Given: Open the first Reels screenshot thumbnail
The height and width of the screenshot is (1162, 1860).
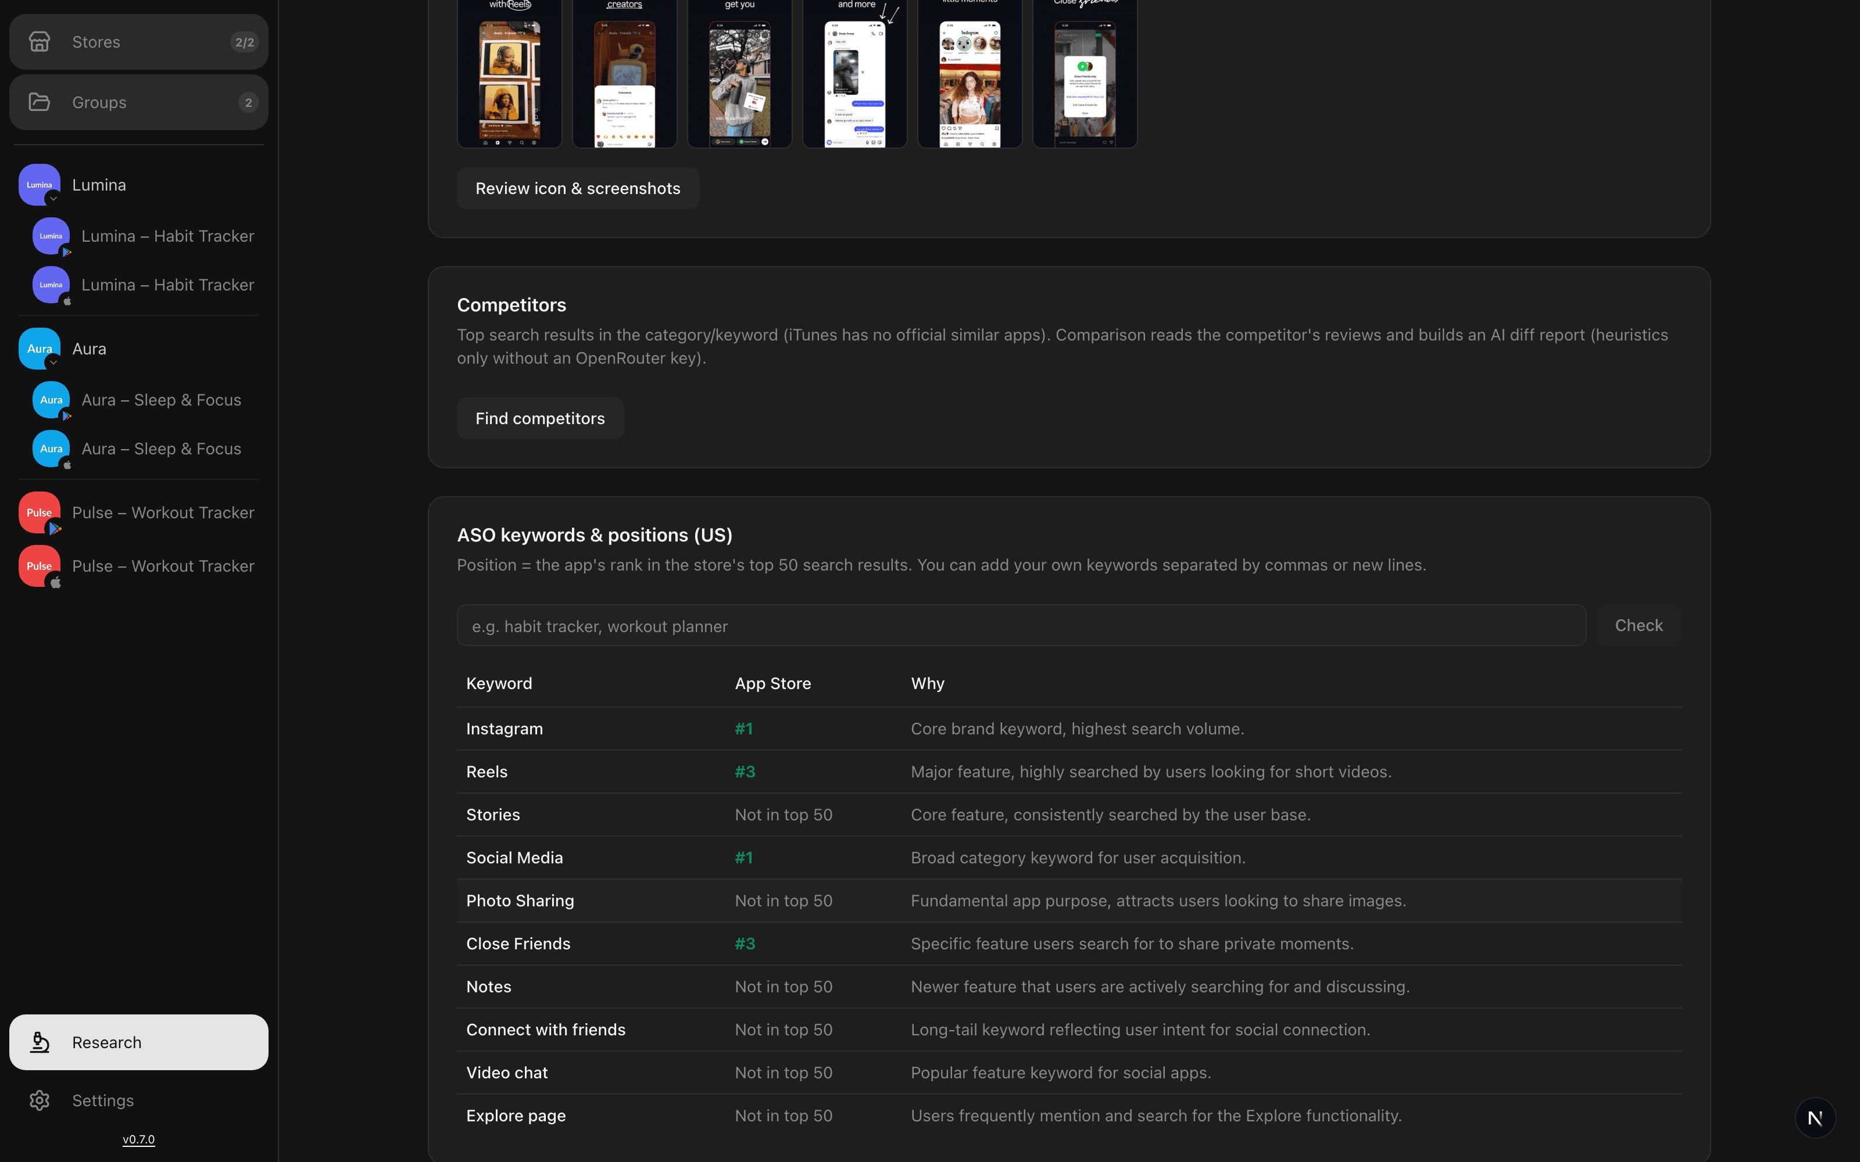Looking at the screenshot, I should coord(510,74).
